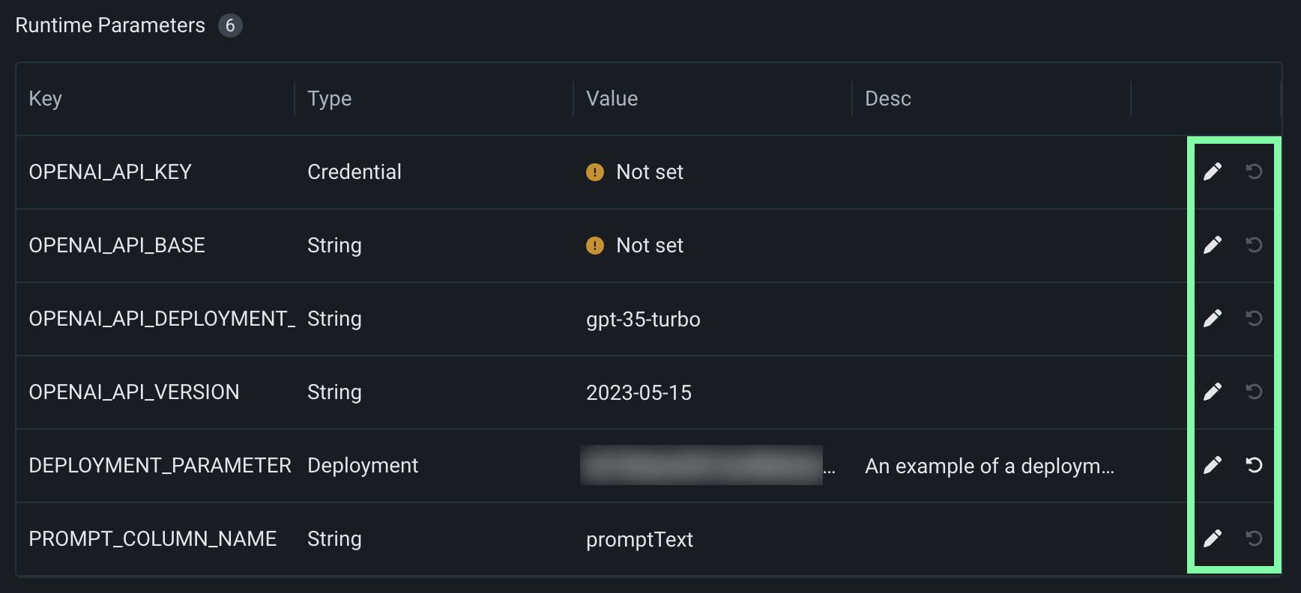
Task: Click reset icon for OPENAI_API_BASE row
Action: pyautogui.click(x=1254, y=246)
